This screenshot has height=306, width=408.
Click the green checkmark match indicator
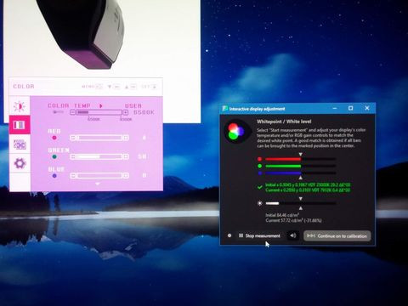[259, 187]
